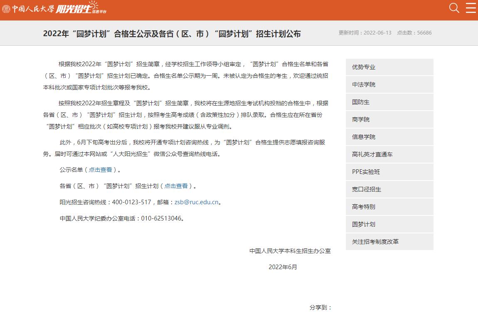478x312 pixels.
Task: Open 宽口径招生 sidebar item
Action: click(389, 189)
